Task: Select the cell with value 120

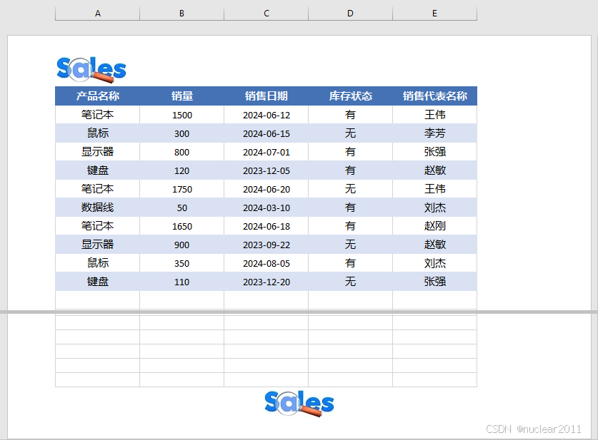Action: [182, 170]
